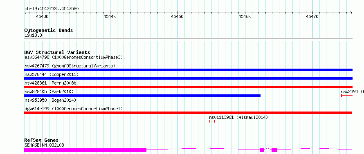364x154 pixels.
Task: Click the SEMA6B|NM_032108 gene label
Action: click(44, 145)
